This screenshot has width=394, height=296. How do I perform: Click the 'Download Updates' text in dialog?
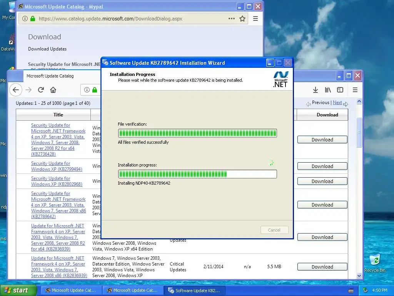[x=47, y=49]
